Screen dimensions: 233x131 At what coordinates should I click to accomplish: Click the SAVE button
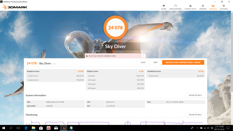pos(155,62)
